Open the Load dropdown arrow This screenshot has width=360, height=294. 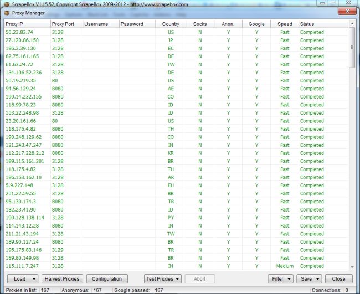[x=34, y=279]
